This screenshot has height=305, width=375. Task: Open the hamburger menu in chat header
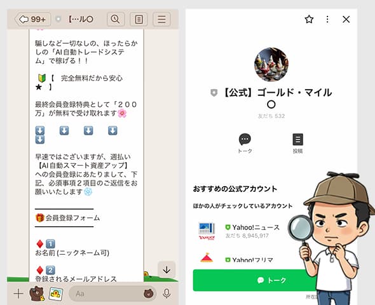[x=161, y=19]
